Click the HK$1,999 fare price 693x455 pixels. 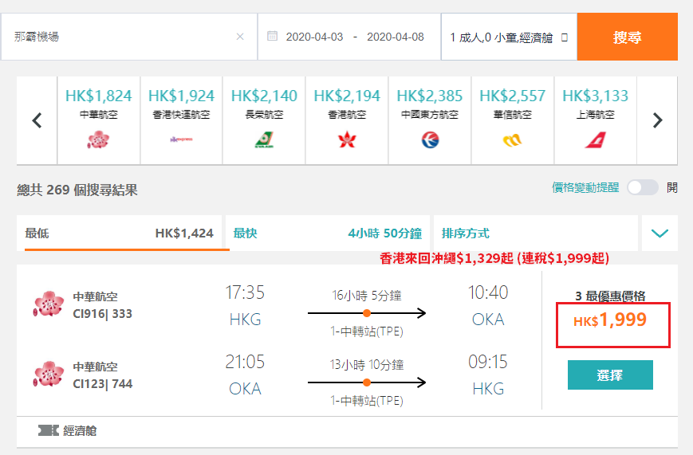click(x=610, y=320)
